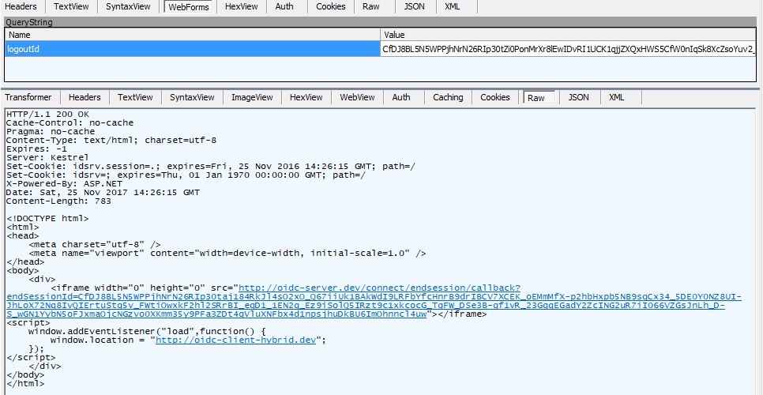Image resolution: width=763 pixels, height=395 pixels.
Task: Follow the endsession callback iframe link
Action: click(x=374, y=301)
